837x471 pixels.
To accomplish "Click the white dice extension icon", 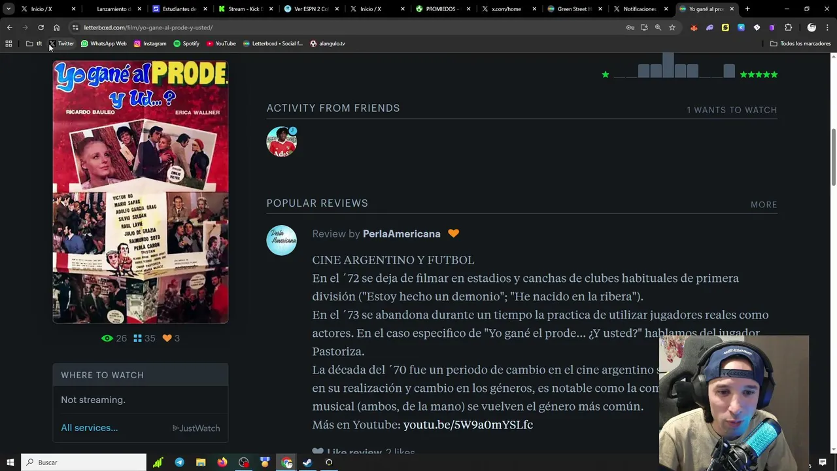I will coord(757,27).
